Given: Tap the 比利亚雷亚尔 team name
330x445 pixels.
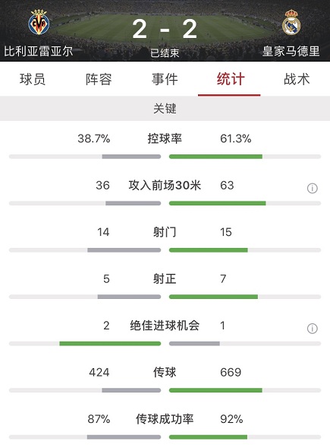Looking at the screenshot, I should (x=39, y=52).
